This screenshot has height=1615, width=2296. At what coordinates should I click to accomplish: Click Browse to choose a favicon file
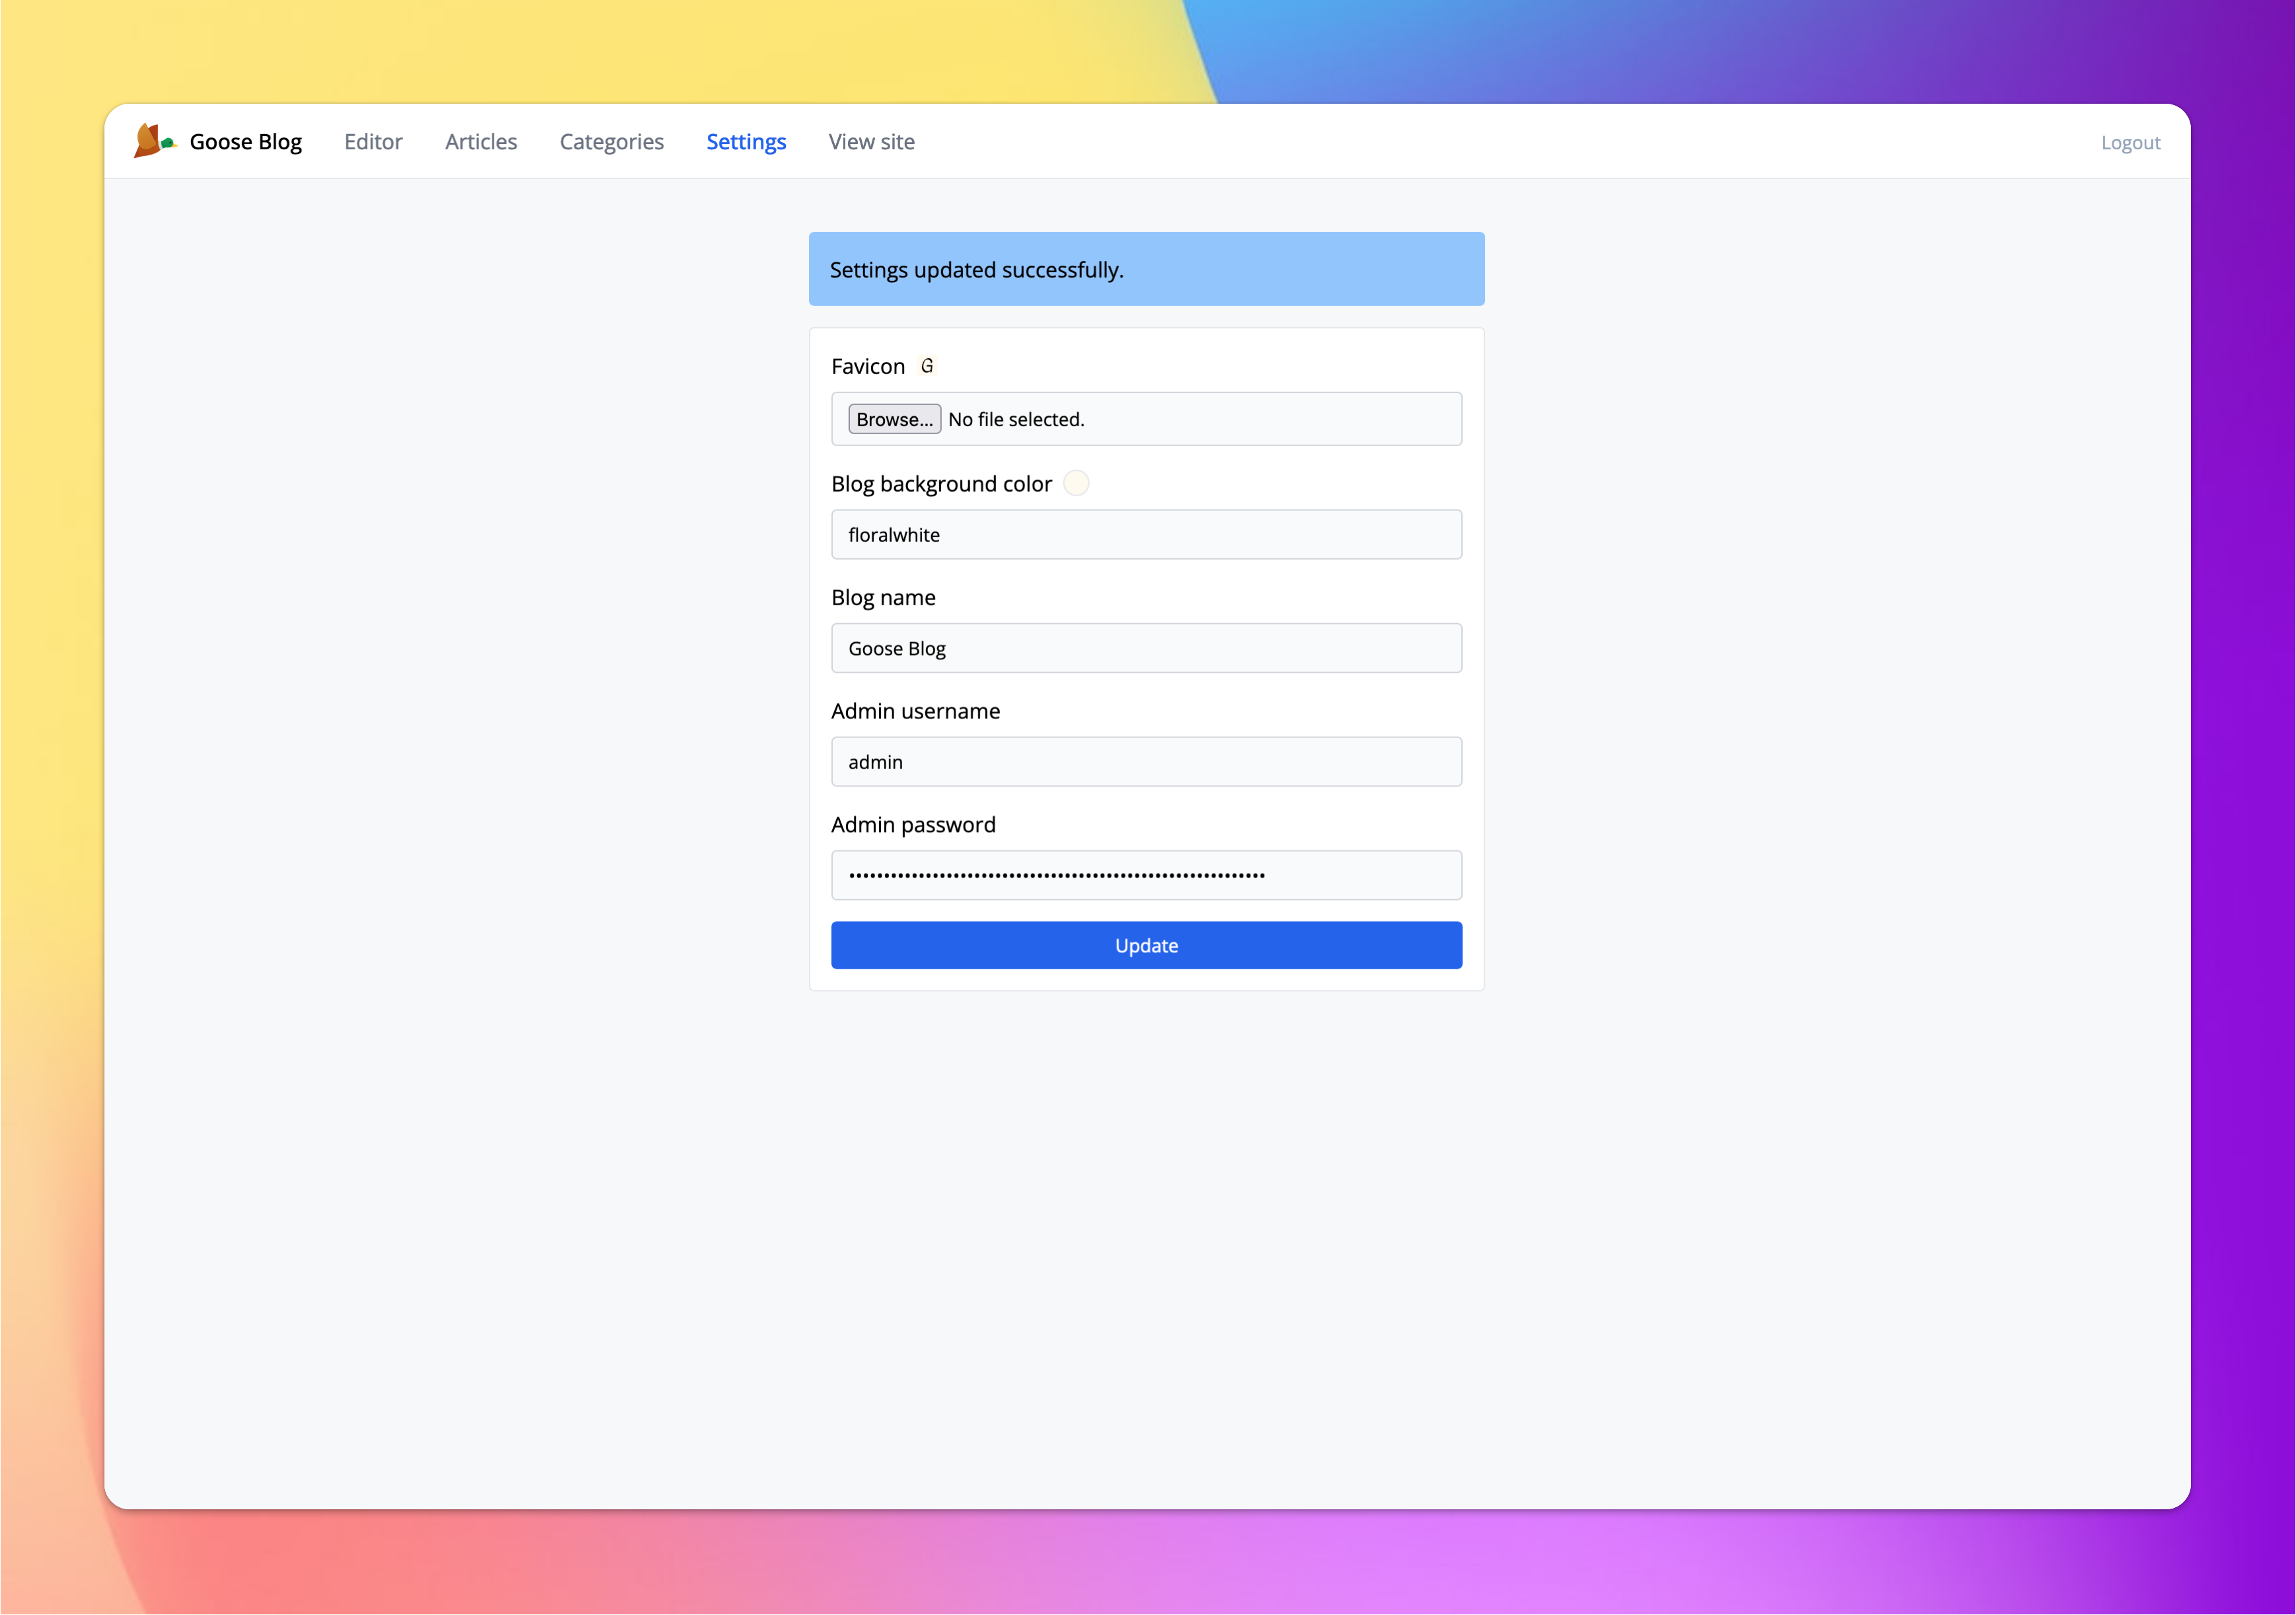tap(894, 419)
